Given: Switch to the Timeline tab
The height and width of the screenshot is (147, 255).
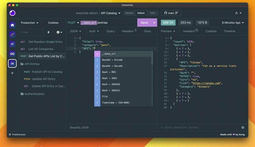Looking at the screenshot, I should click(229, 31).
